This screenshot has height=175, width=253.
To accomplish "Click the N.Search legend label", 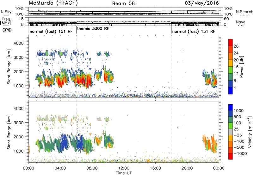I will coord(244,12).
